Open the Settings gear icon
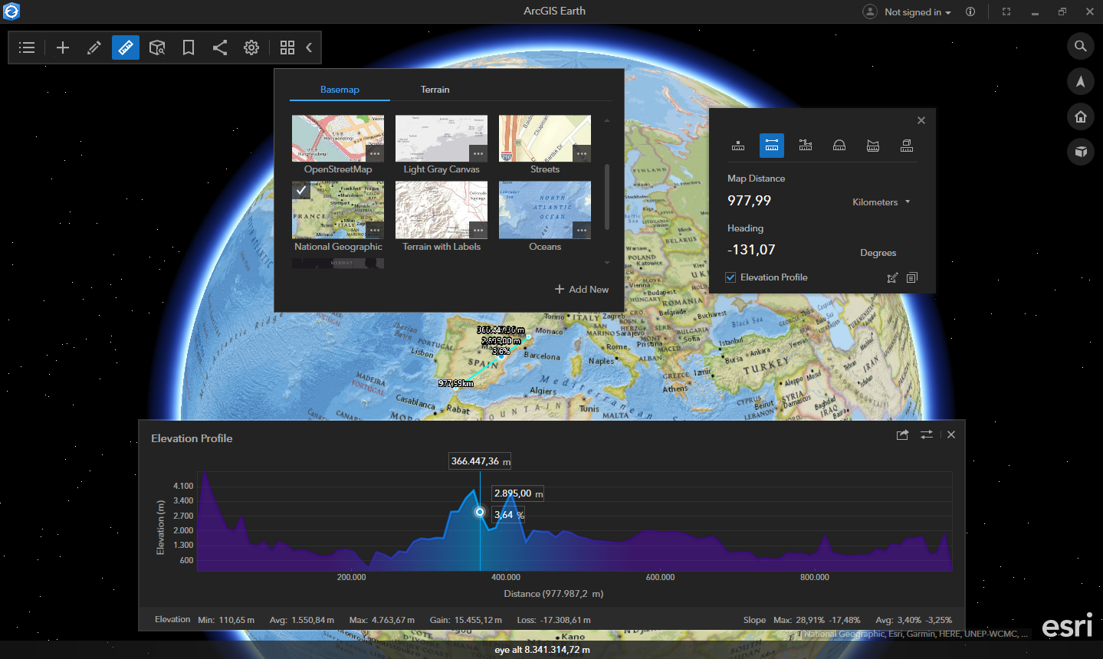The image size is (1103, 659). coord(251,48)
